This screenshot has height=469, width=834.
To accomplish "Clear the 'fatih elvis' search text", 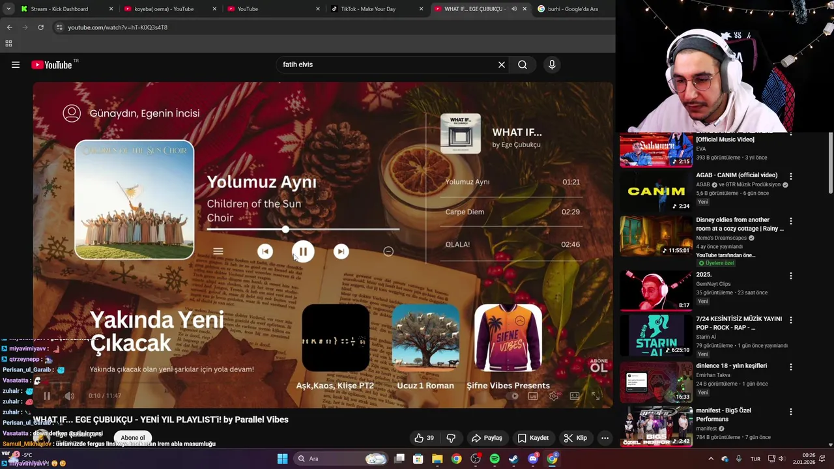I will [x=502, y=64].
